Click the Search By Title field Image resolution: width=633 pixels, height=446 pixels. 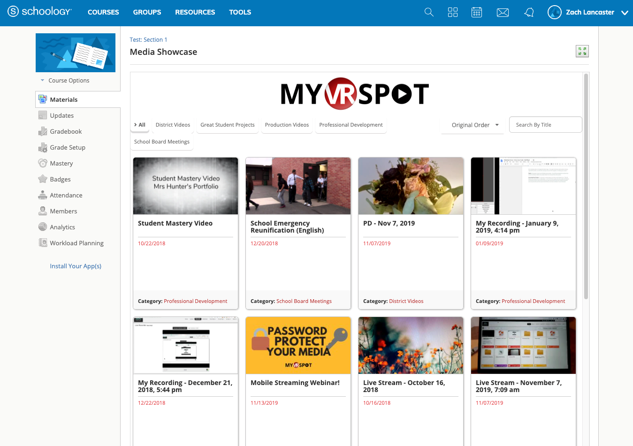(545, 125)
